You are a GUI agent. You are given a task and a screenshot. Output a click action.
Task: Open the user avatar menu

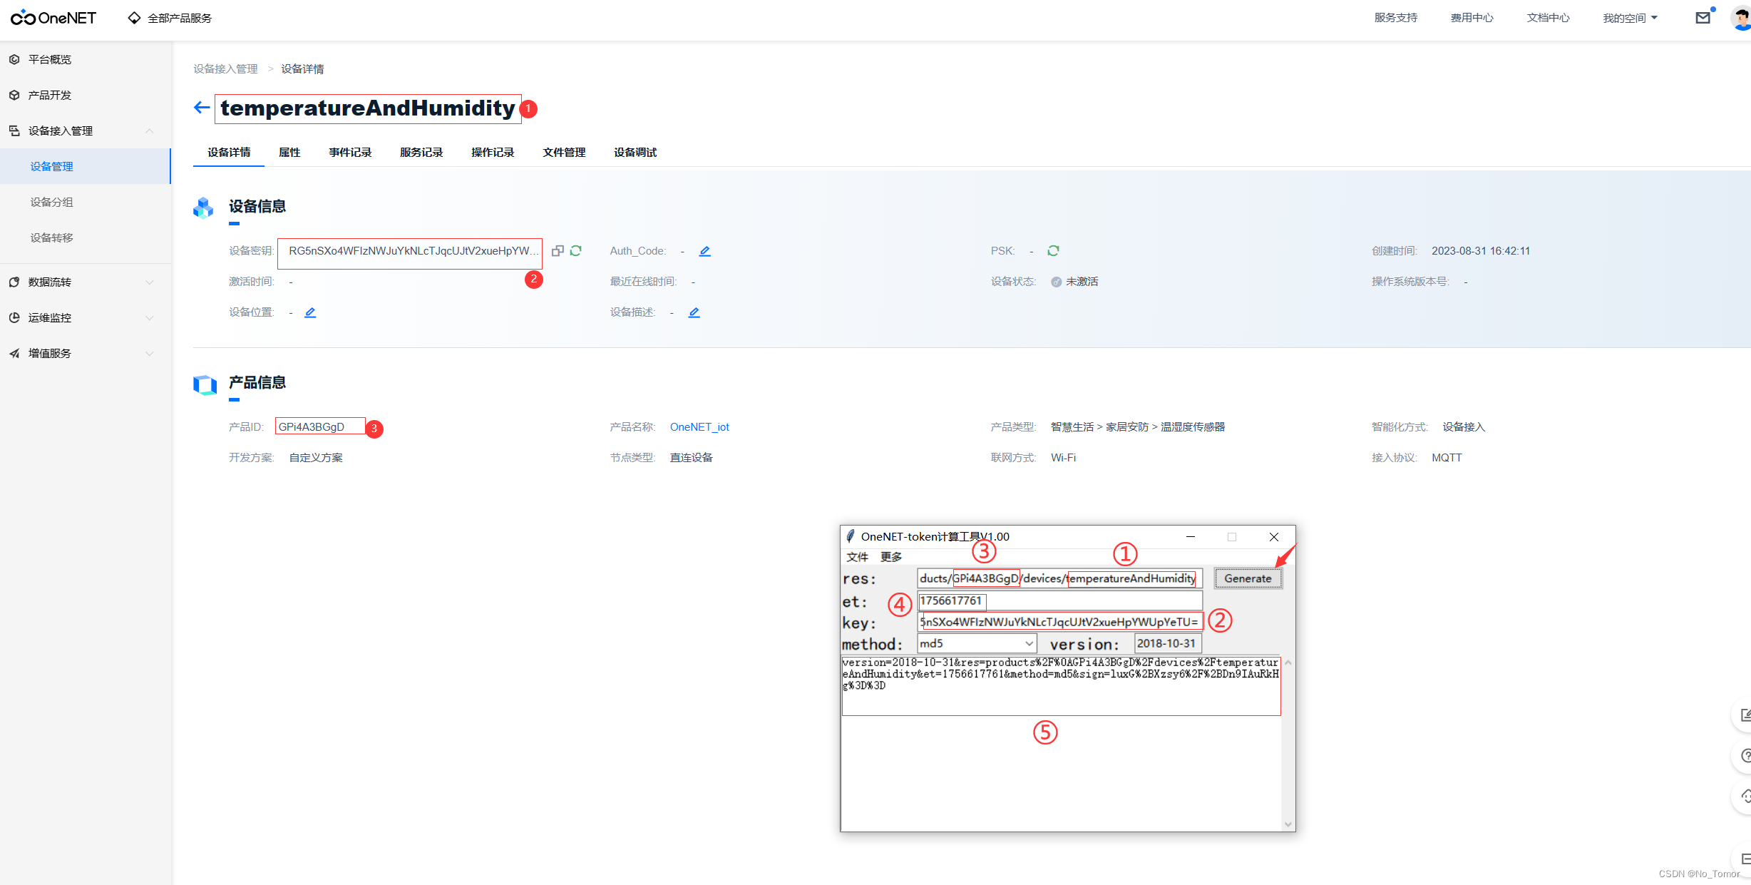coord(1741,18)
